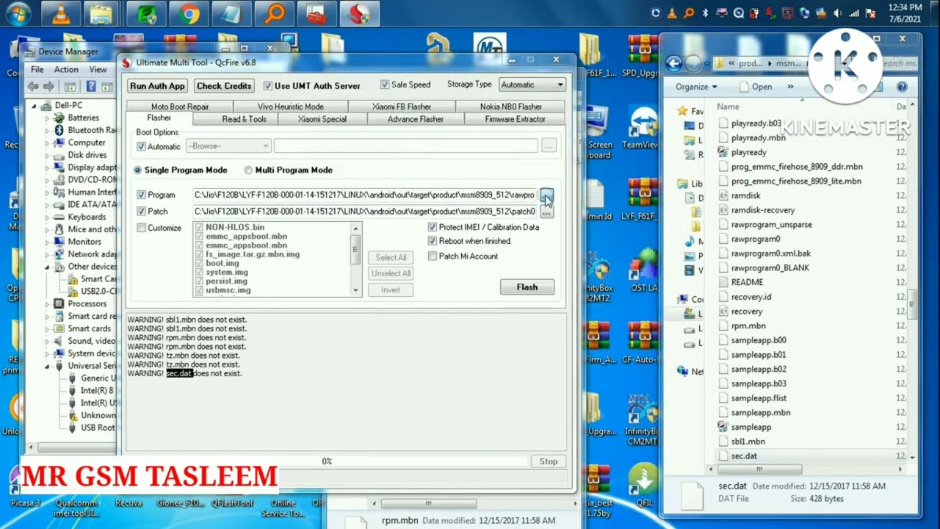This screenshot has width=940, height=529.
Task: Open the orange magnifier search app on the taskbar
Action: (274, 12)
